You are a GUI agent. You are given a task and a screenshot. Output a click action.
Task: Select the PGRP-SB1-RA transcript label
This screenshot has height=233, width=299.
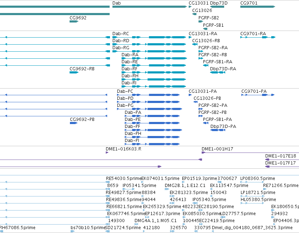click(x=217, y=62)
